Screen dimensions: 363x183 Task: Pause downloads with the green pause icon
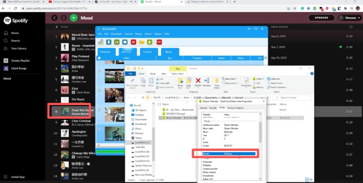117,42
